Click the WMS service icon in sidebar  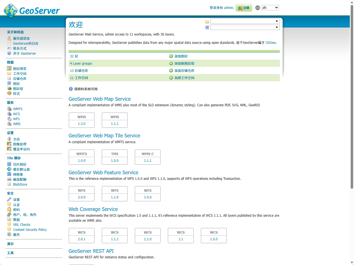9,124
